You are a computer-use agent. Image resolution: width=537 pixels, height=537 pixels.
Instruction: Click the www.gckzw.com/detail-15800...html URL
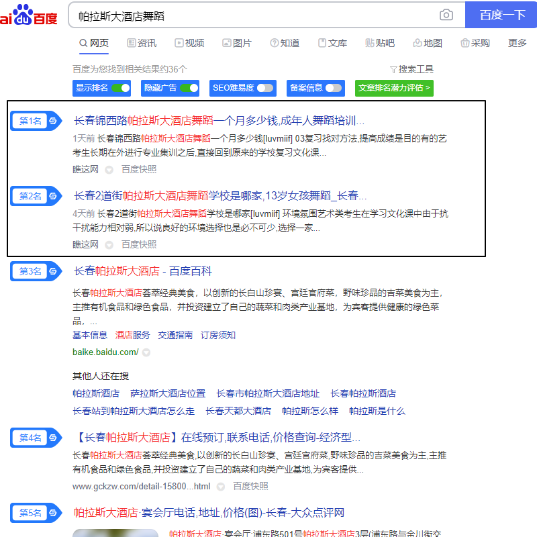tap(142, 487)
